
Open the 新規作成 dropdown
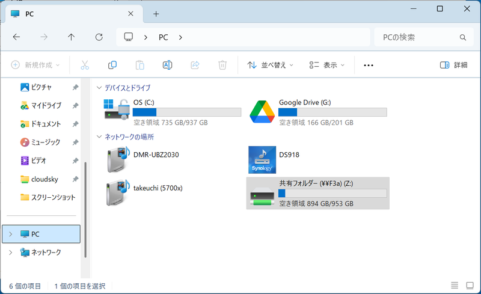(35, 65)
